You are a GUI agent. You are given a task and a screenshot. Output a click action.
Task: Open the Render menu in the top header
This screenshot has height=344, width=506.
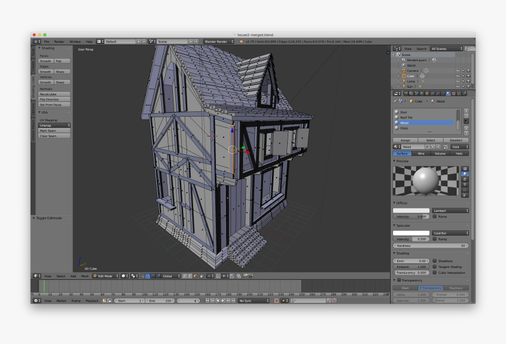59,41
